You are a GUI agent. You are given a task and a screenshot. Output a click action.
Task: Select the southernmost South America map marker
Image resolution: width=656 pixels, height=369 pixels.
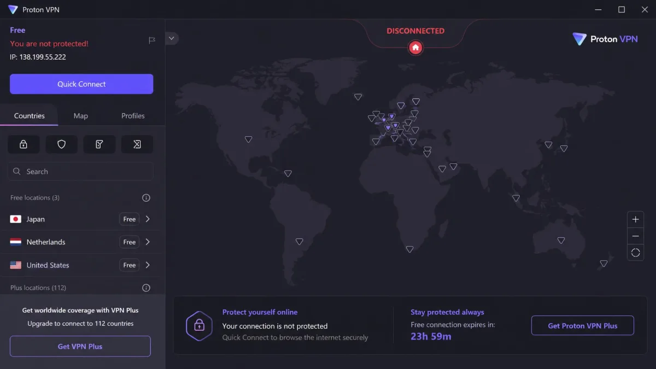click(299, 242)
